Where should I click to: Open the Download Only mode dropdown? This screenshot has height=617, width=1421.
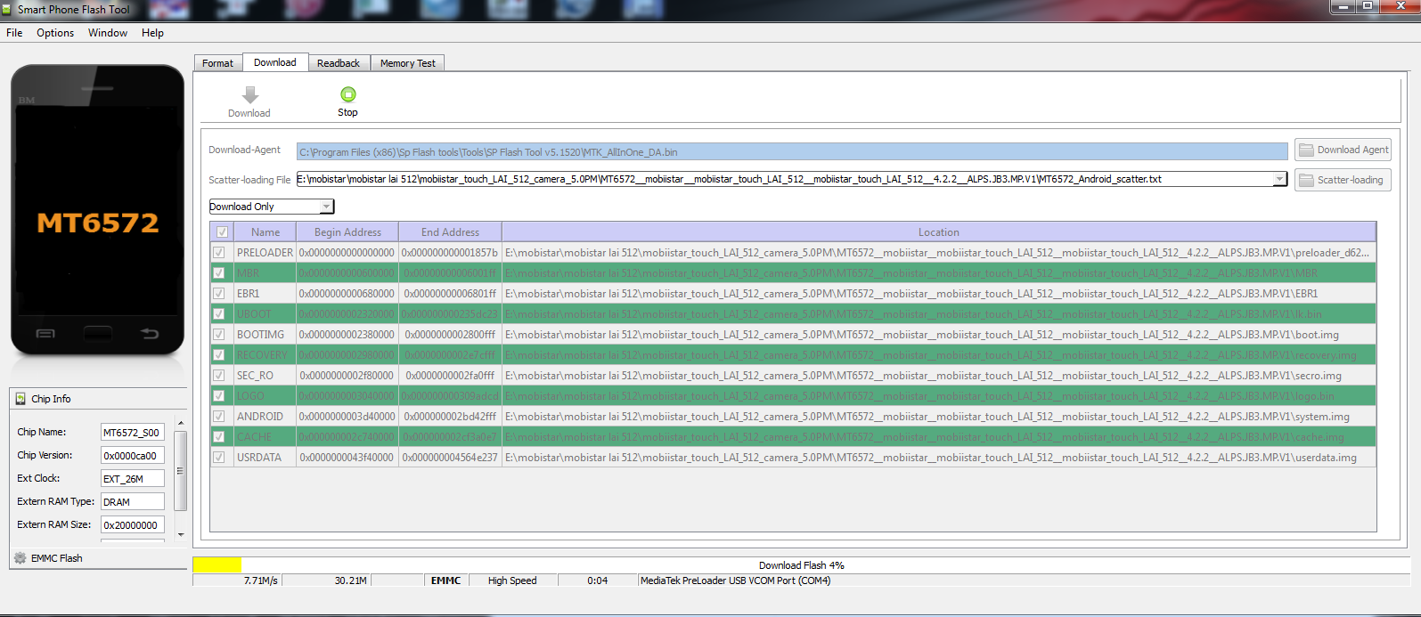tap(327, 207)
